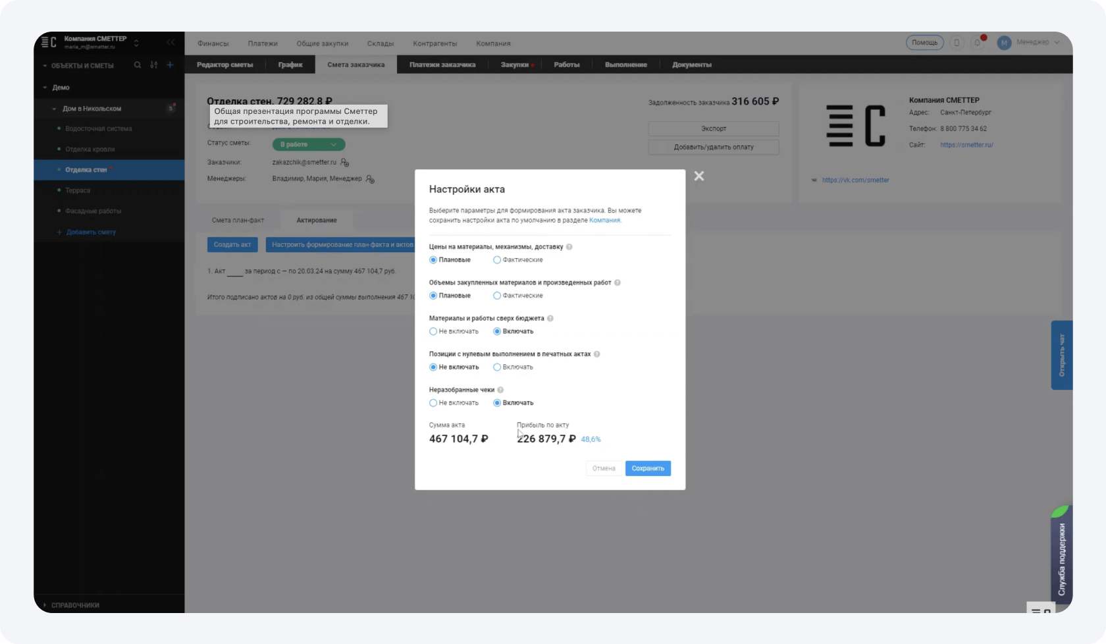This screenshot has width=1106, height=644.
Task: Choose Не включать for materials over budget
Action: click(x=433, y=331)
